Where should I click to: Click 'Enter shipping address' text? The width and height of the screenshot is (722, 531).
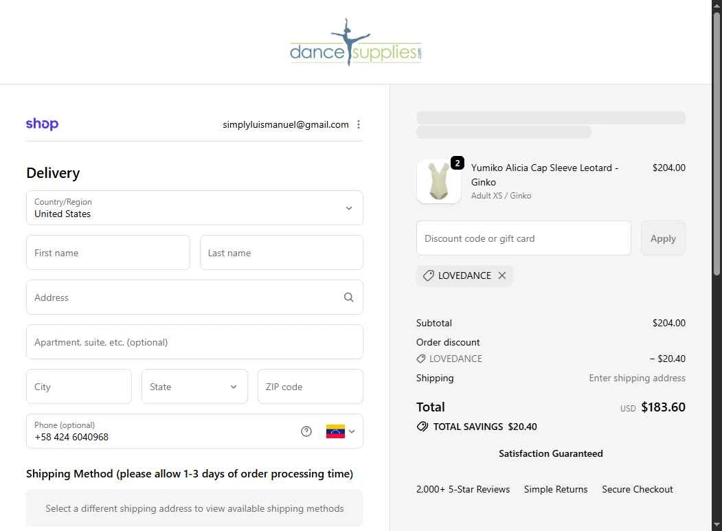[637, 378]
